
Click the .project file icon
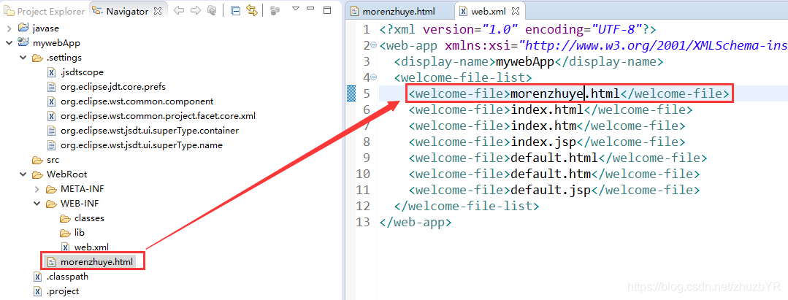(x=37, y=291)
